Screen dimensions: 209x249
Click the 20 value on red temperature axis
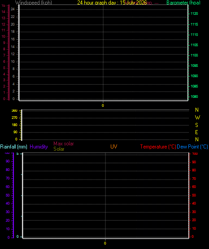(194, 220)
